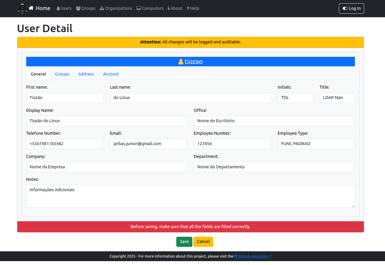Switch to the Groups tab
Screen dimensions: 385x265
coord(62,74)
